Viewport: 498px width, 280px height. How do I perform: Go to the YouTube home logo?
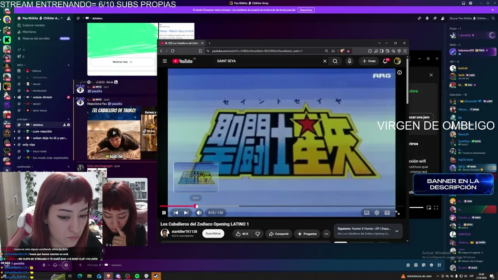click(182, 61)
